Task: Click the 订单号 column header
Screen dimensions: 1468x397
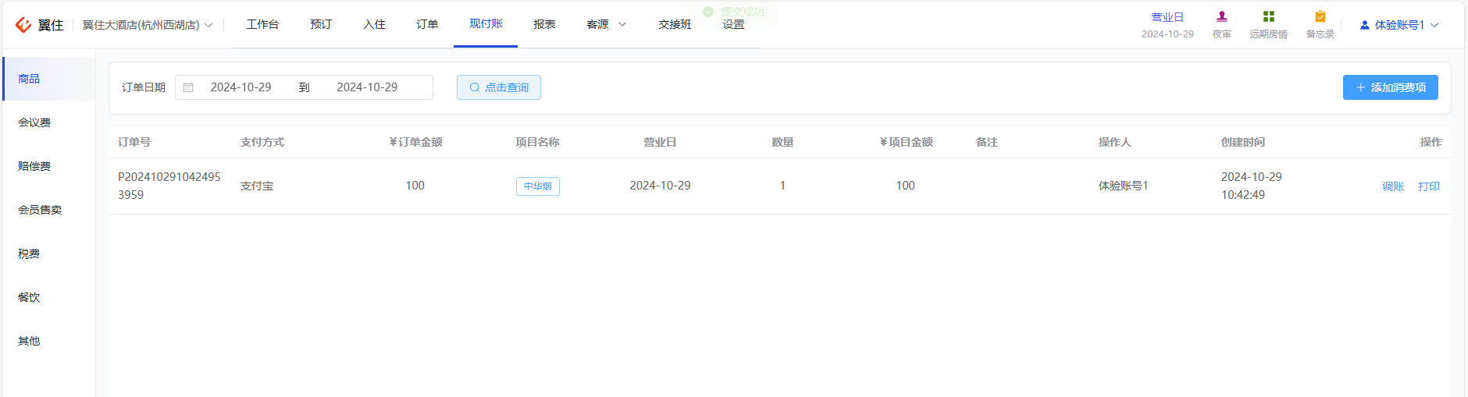Action: (134, 142)
